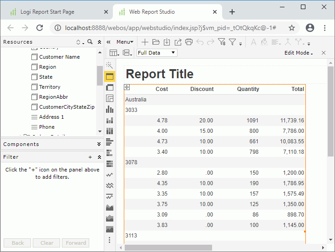Add a filter with the plus icon
Image resolution: width=335 pixels, height=252 pixels.
click(90, 157)
